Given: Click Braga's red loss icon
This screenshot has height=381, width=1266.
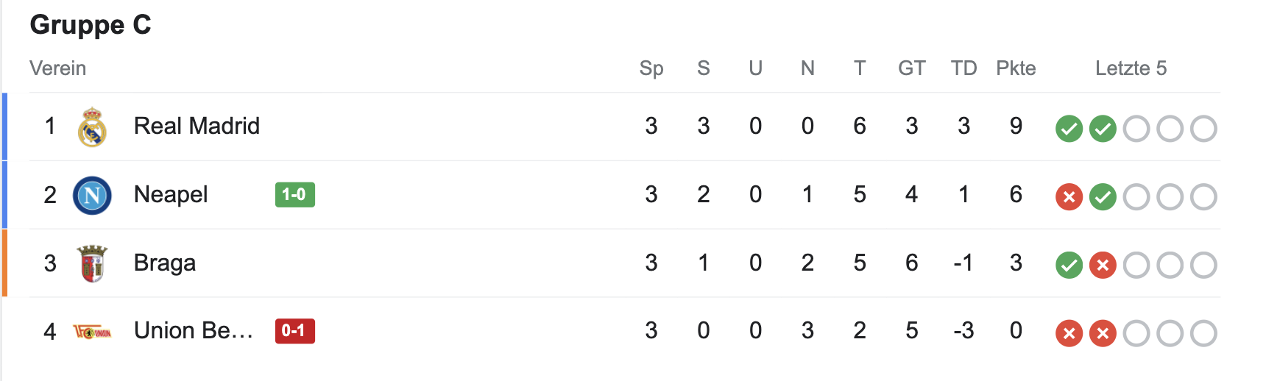Looking at the screenshot, I should point(1103,266).
